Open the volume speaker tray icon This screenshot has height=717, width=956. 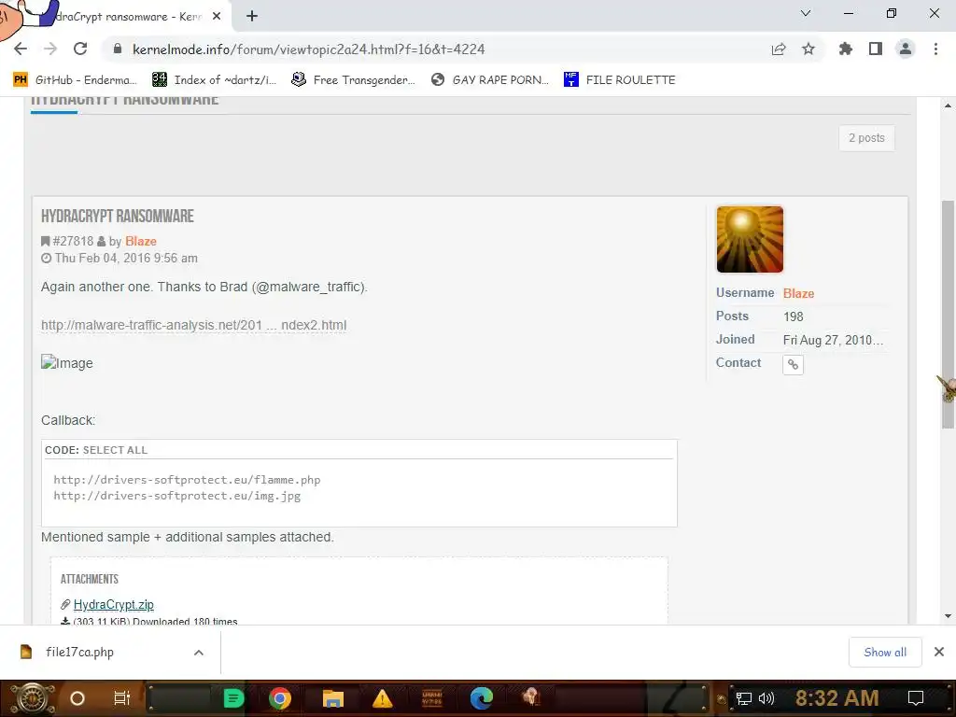pos(766,698)
